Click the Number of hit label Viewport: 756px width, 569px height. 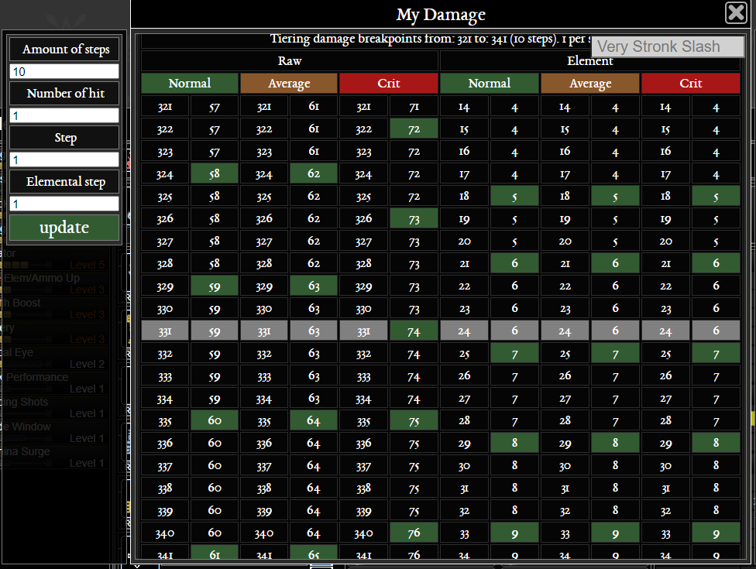pyautogui.click(x=66, y=94)
